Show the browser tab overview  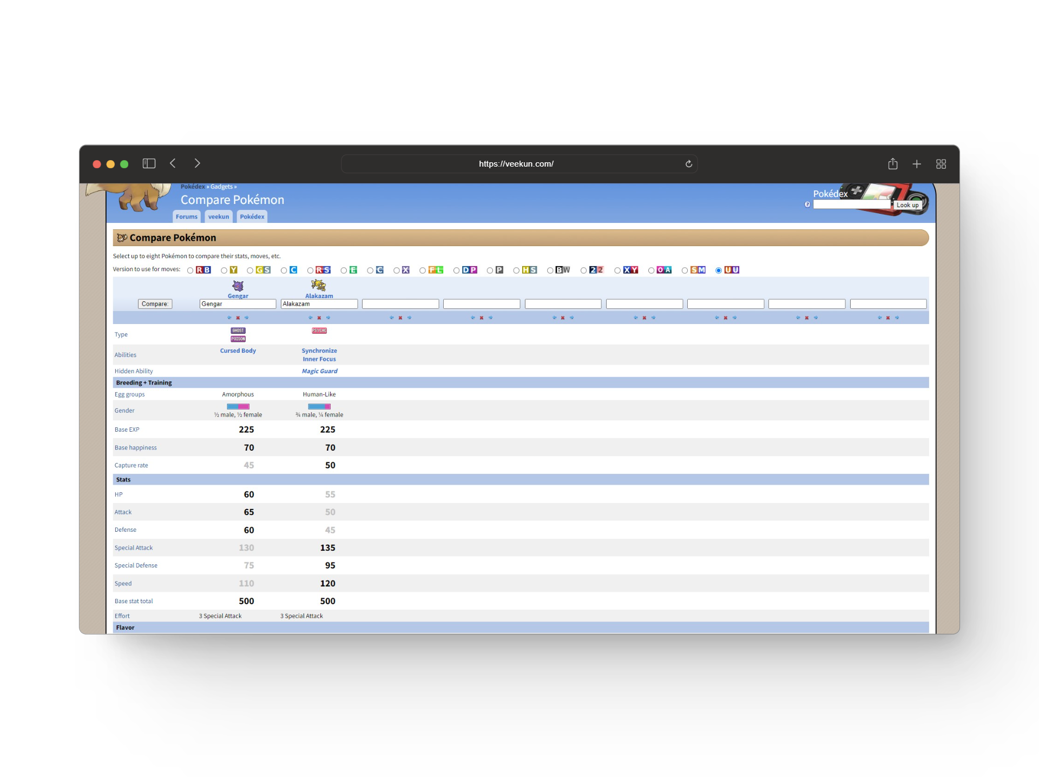(x=941, y=164)
